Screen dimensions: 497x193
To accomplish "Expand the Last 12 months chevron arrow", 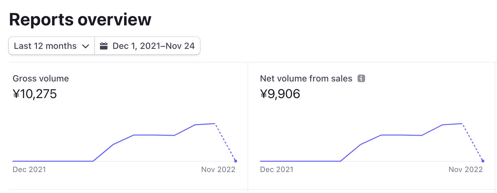I will coord(86,46).
